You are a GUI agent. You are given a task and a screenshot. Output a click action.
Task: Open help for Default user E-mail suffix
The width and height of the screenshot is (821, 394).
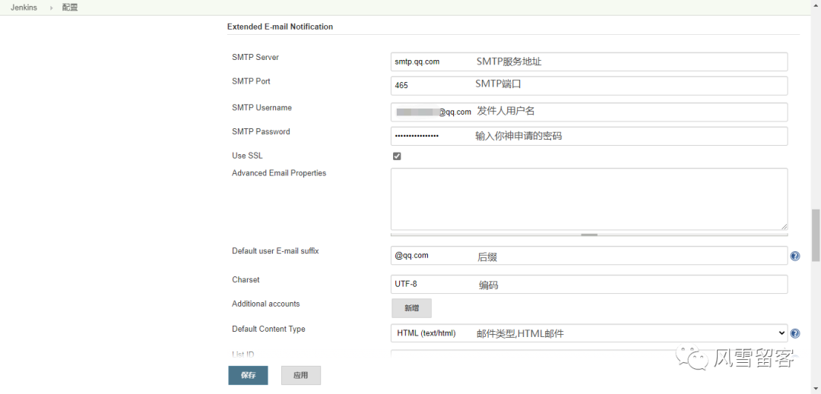tap(795, 257)
